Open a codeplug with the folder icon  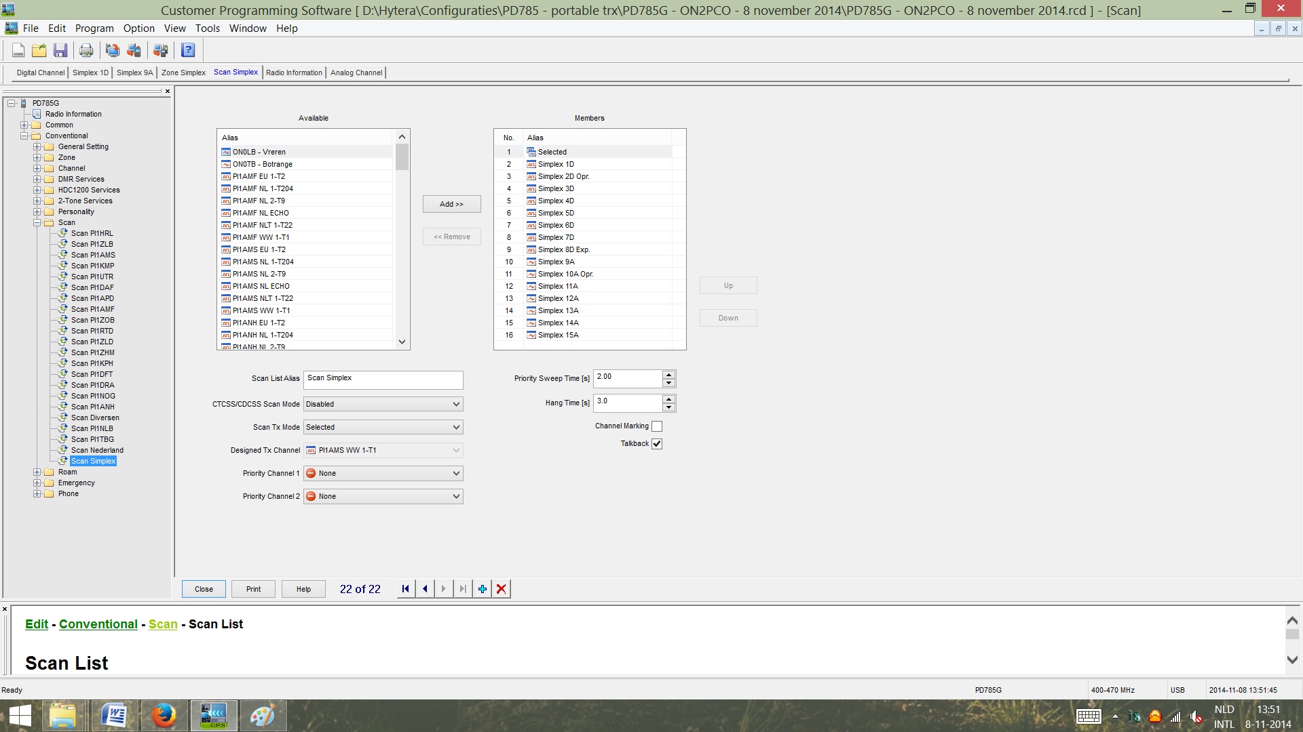click(39, 50)
